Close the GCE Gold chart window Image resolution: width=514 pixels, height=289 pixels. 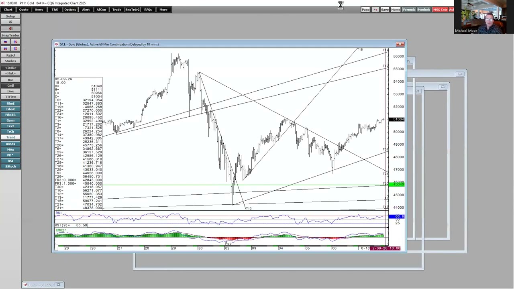(400, 44)
